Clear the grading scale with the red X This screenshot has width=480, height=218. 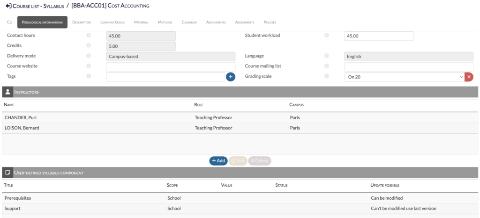click(x=469, y=77)
